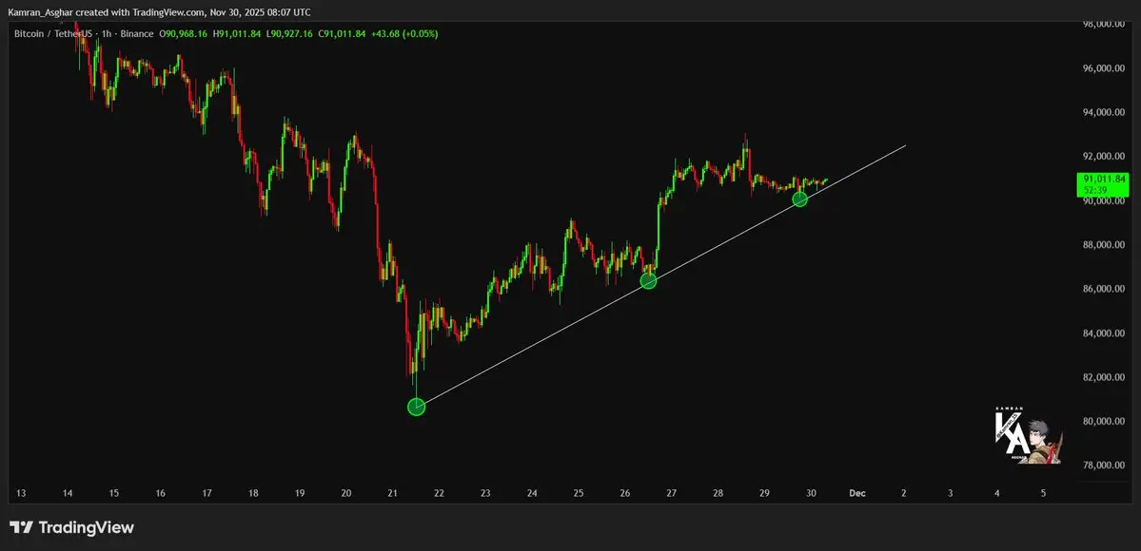Click date label 27 on time axis
The width and height of the screenshot is (1141, 551).
[x=672, y=494]
